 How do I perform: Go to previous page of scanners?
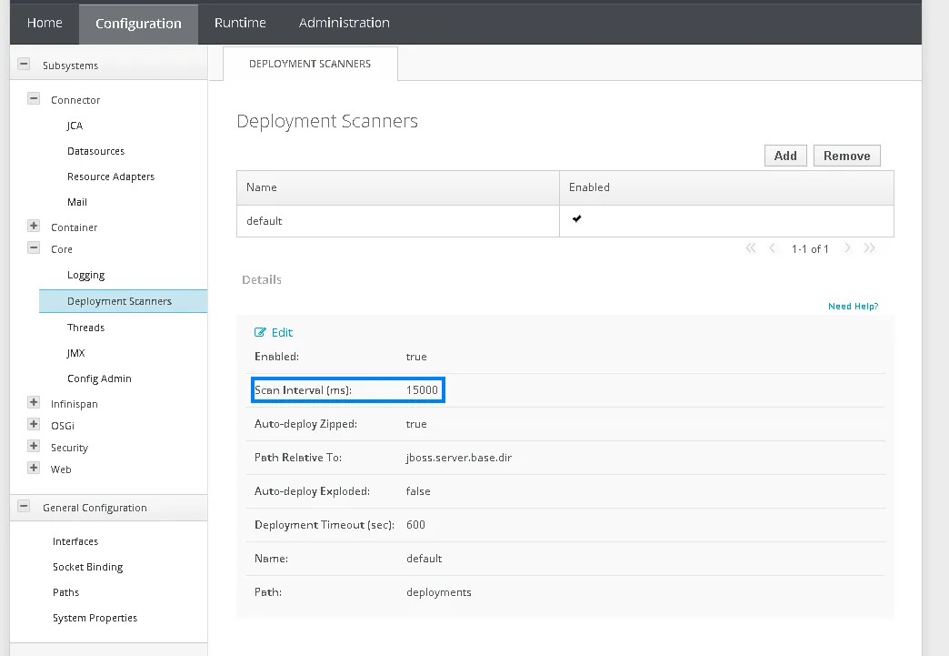[x=773, y=247]
